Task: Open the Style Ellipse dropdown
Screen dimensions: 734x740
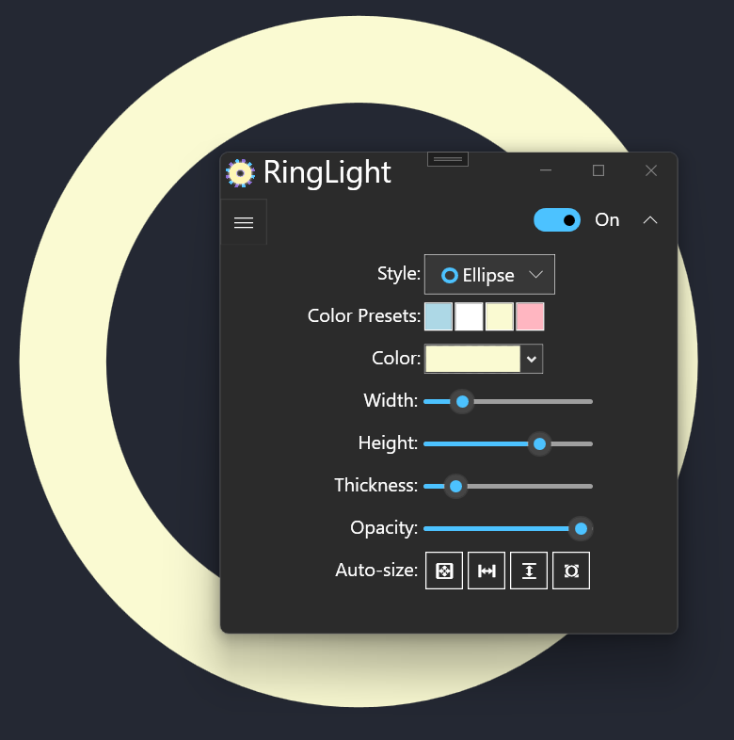Action: coord(489,274)
